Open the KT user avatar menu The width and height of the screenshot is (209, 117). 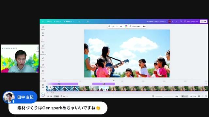170,21
